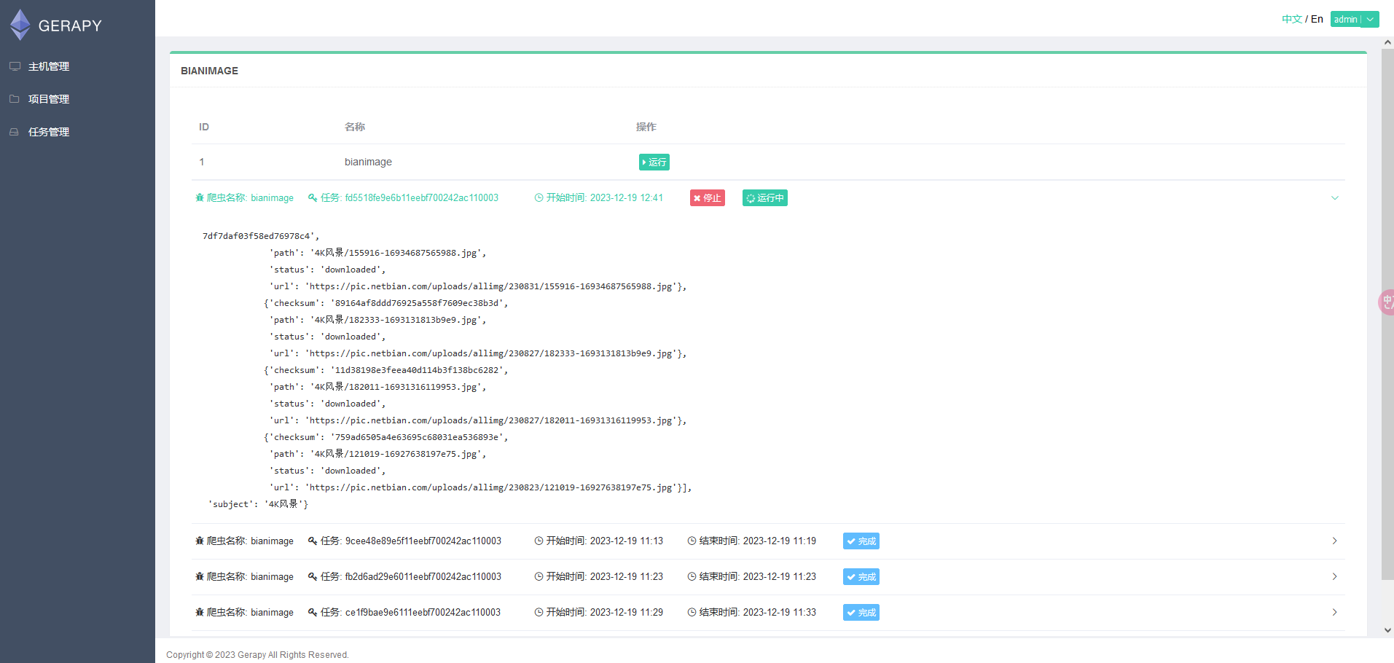Stop the running job with red 停止 button
Viewport: 1394px width, 663px height.
tap(707, 198)
